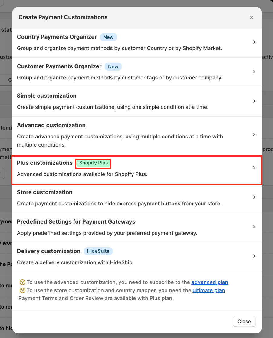Click the HideSuite badge
The height and width of the screenshot is (338, 273).
tap(98, 251)
